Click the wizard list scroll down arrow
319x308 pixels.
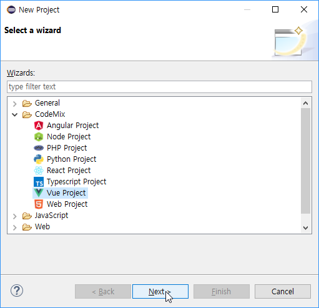coord(305,227)
